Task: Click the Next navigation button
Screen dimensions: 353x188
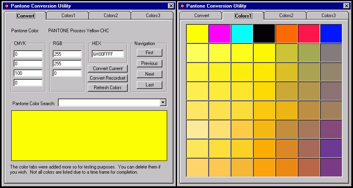Action: pyautogui.click(x=149, y=74)
